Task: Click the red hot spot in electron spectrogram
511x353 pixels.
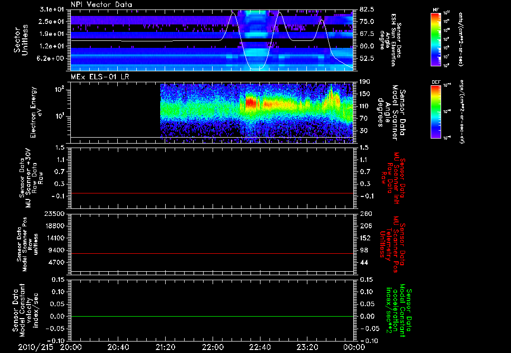Action: [251, 103]
